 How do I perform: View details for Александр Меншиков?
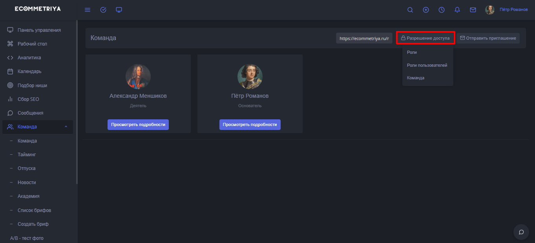pos(138,124)
